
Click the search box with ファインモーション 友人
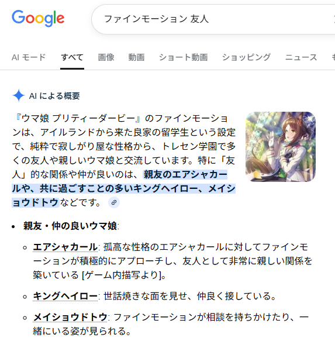(x=213, y=19)
